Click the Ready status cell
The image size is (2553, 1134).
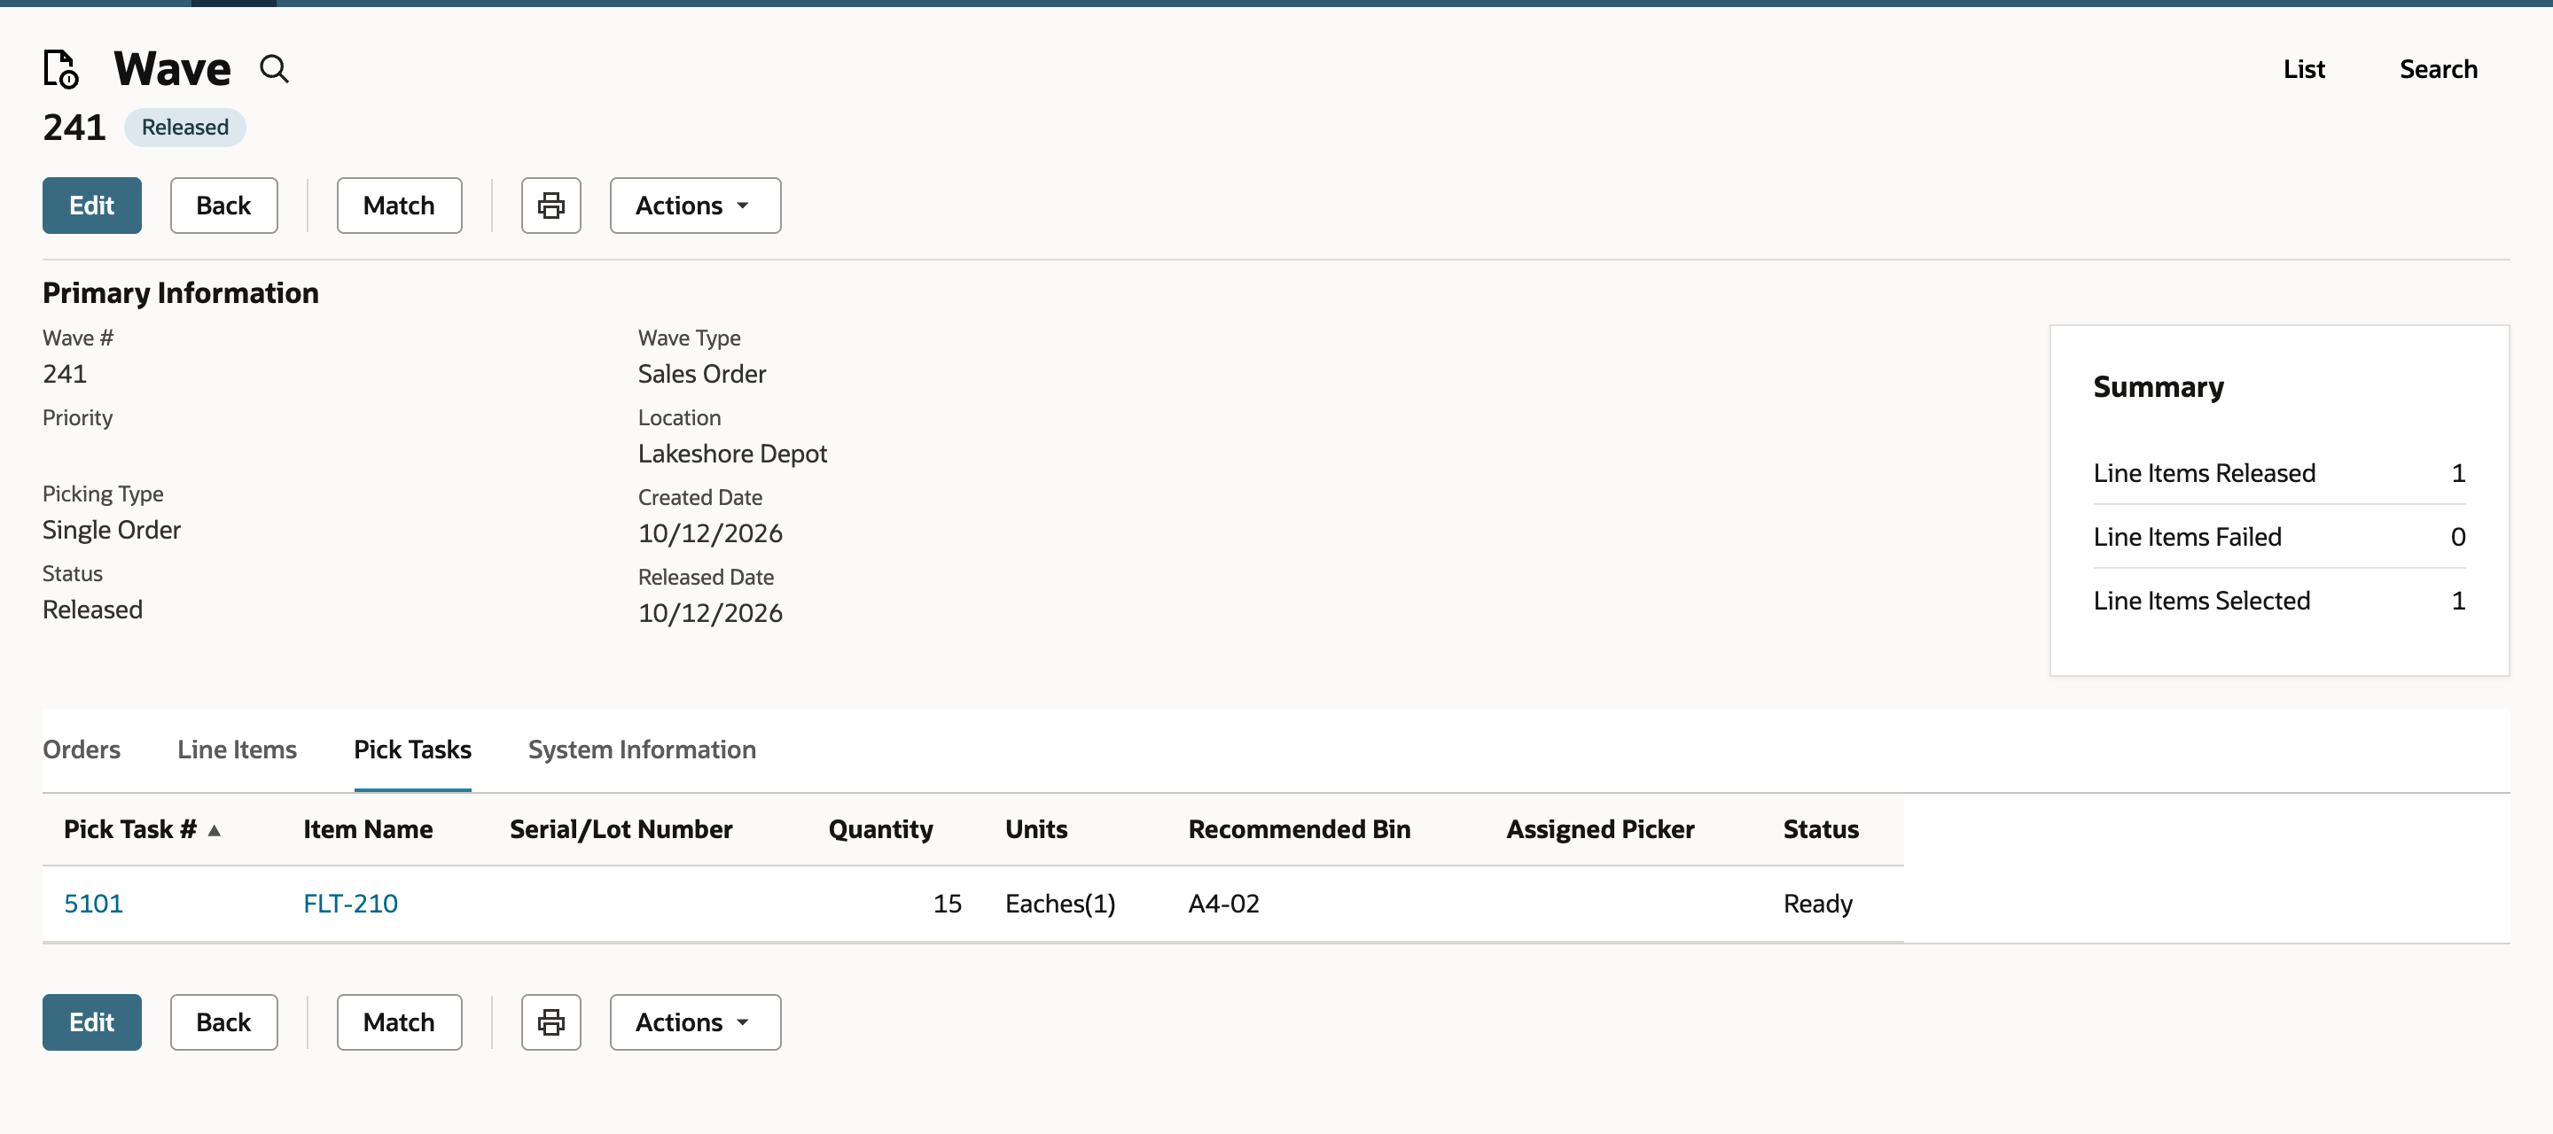click(1817, 904)
